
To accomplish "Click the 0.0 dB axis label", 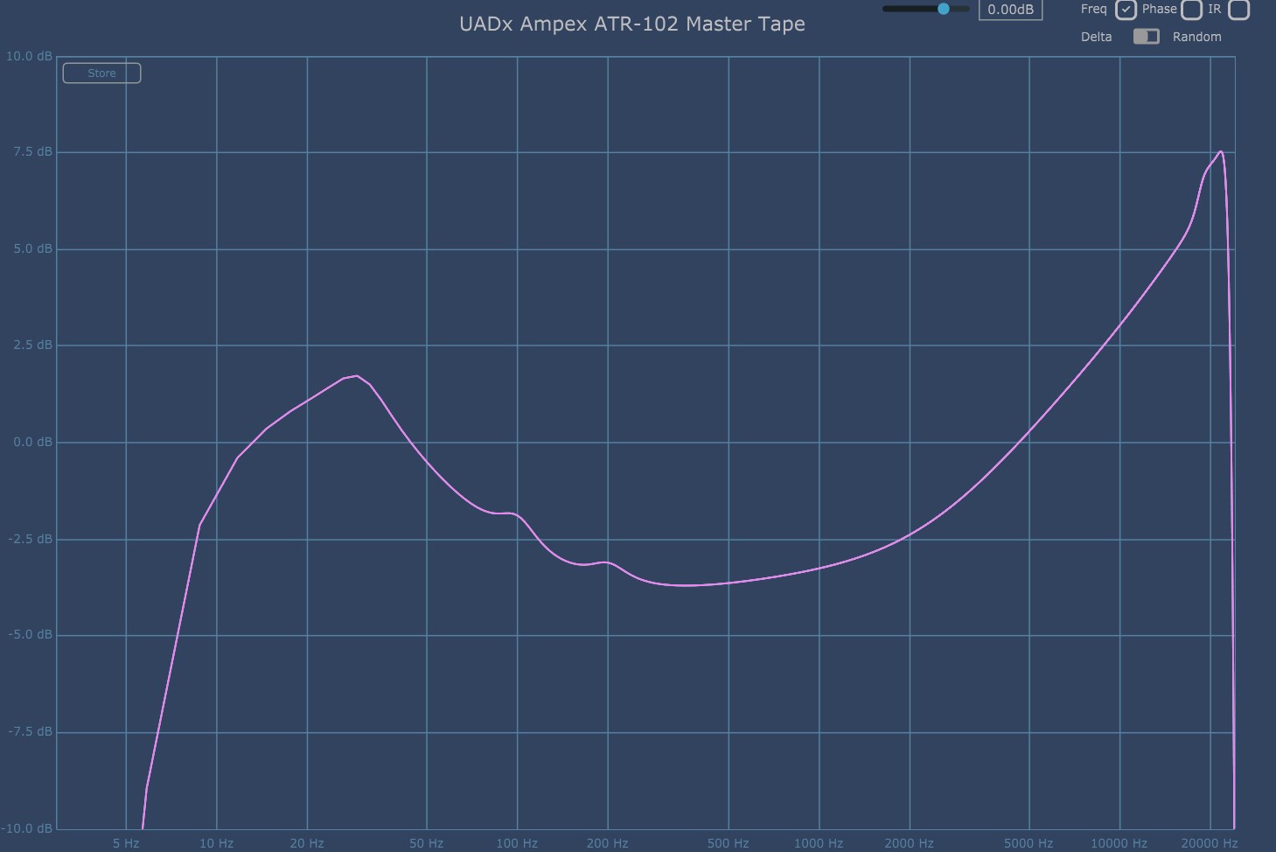I will click(x=32, y=442).
